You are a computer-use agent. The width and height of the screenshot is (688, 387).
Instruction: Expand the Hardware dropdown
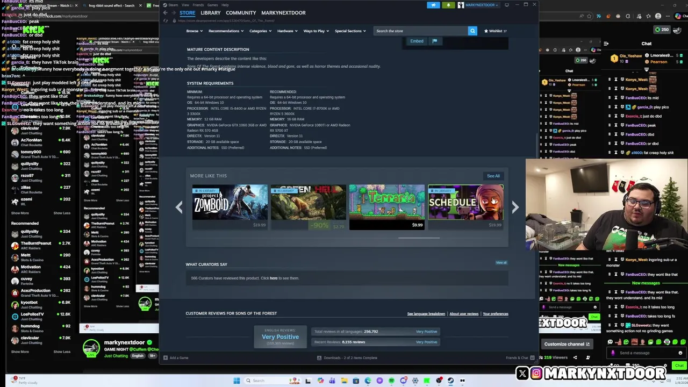pyautogui.click(x=287, y=31)
